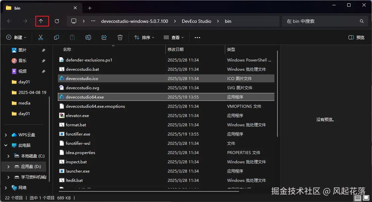Click the share icon in toolbar
This screenshot has width=372, height=202.
click(x=104, y=37)
